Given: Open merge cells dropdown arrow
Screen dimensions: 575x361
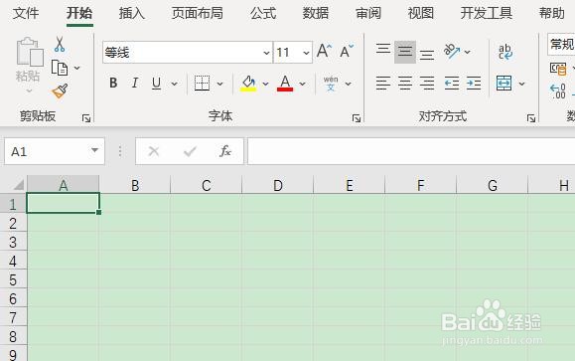Looking at the screenshot, I should (521, 85).
